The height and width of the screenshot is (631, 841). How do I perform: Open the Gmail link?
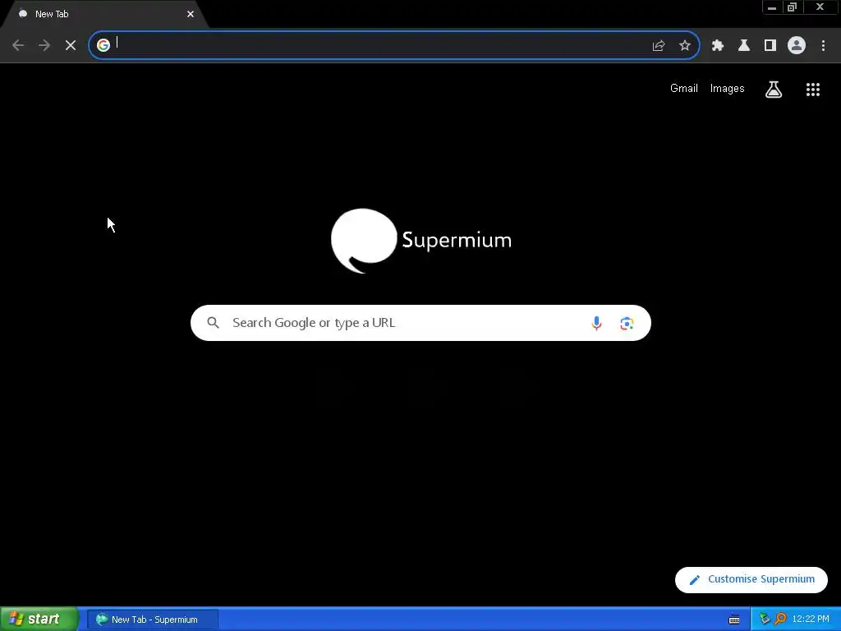[x=684, y=89]
